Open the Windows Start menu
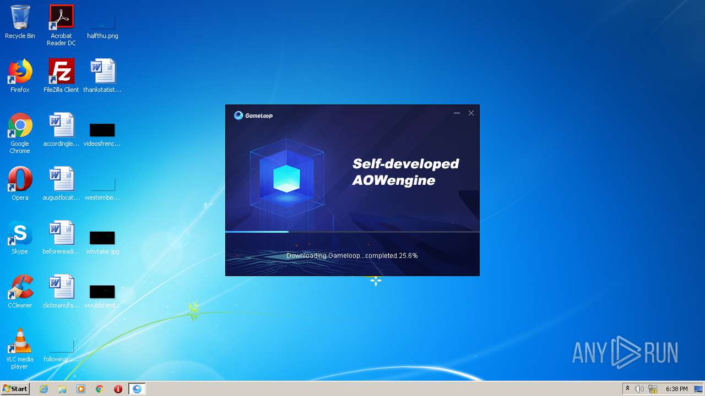705x396 pixels. coord(15,389)
